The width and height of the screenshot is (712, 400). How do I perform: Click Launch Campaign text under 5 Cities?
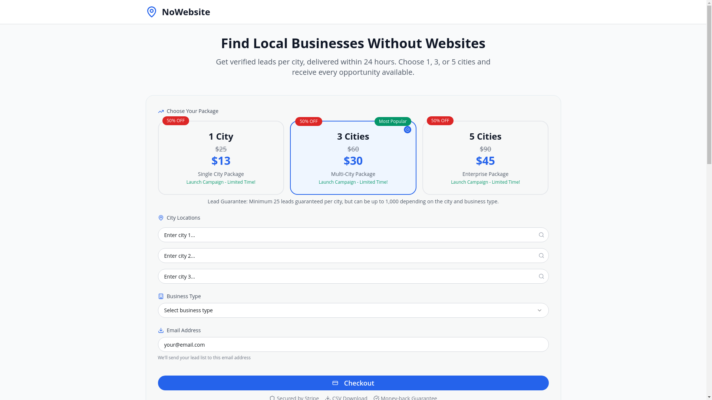pos(485,182)
